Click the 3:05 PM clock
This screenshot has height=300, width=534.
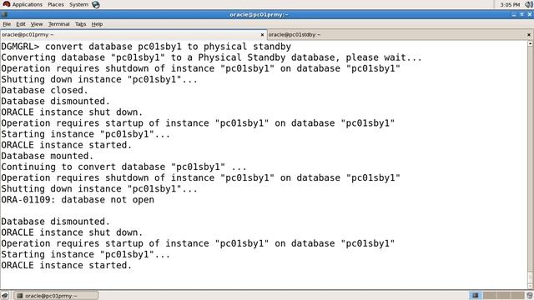tap(510, 5)
